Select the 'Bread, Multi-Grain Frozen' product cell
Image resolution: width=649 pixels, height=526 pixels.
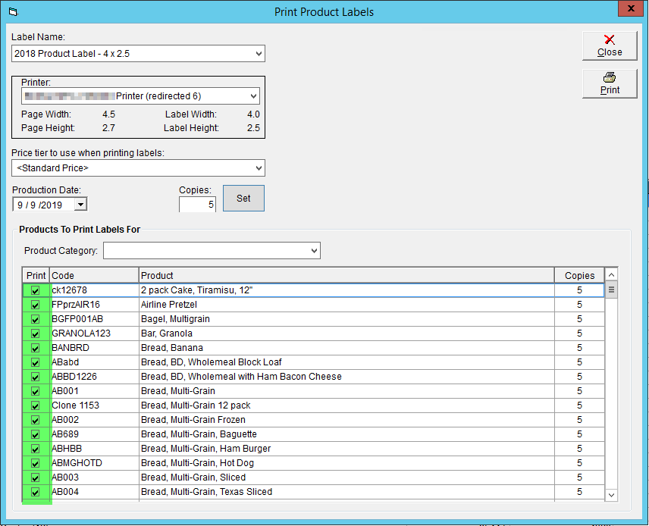346,420
